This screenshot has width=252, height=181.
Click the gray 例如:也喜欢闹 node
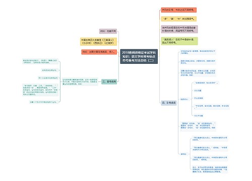(108, 31)
